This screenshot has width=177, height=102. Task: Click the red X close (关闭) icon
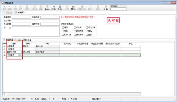[106, 7]
